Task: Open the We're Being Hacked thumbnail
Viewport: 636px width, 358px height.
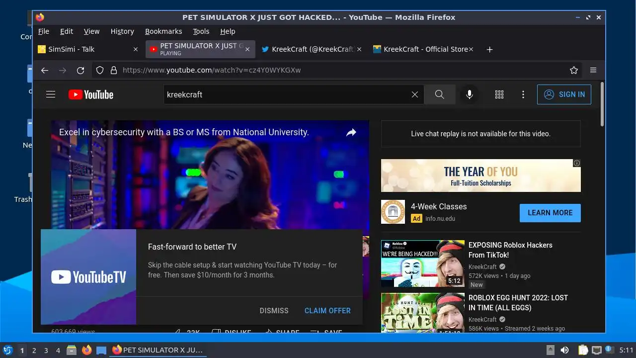Action: [x=423, y=264]
